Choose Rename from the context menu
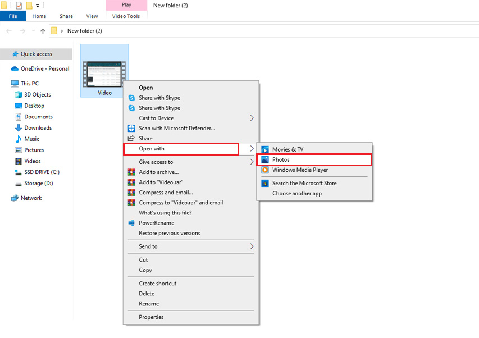This screenshot has width=479, height=338. tap(191, 304)
